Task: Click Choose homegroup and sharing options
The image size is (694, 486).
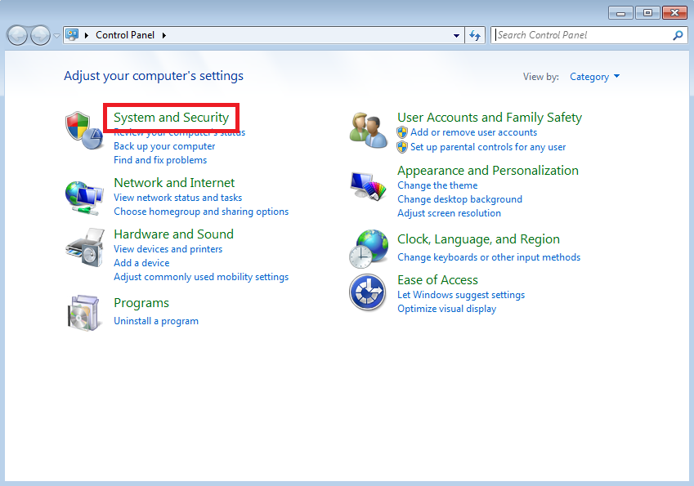Action: pos(201,212)
